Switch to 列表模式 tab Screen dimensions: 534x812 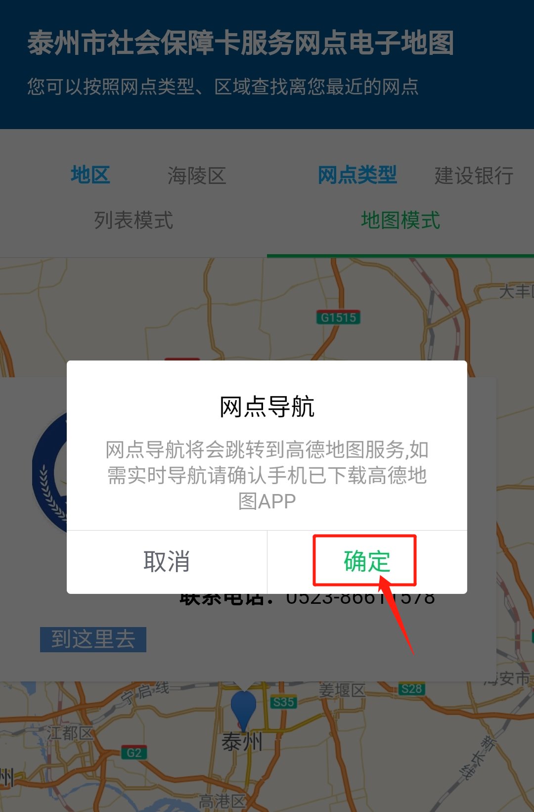[133, 220]
